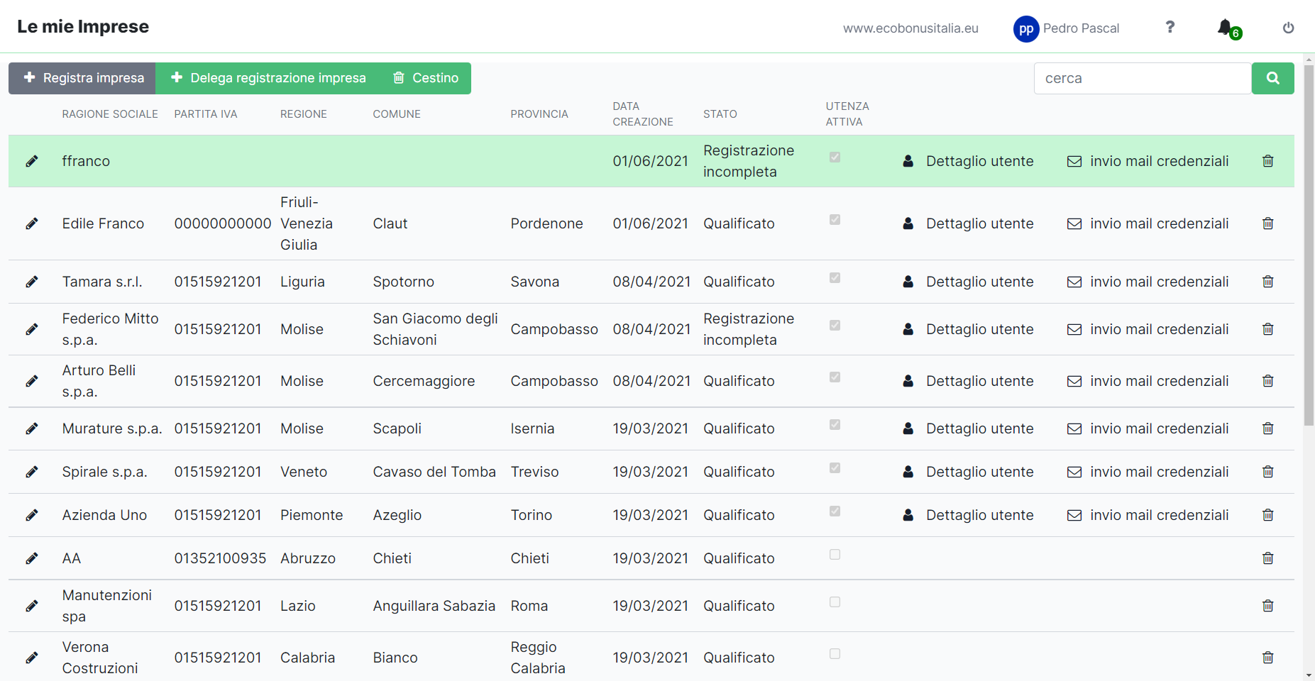This screenshot has width=1315, height=681.
Task: Click Le mie Imprese page title
Action: [83, 27]
